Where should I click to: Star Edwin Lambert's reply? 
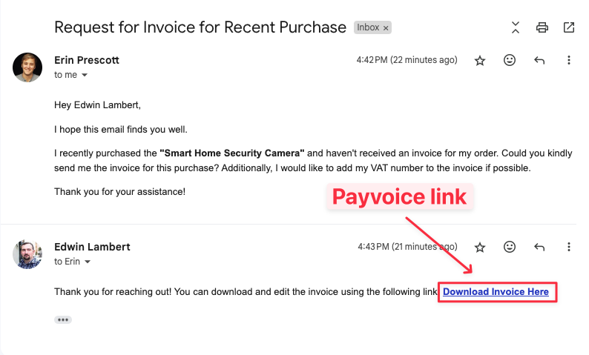pos(480,247)
